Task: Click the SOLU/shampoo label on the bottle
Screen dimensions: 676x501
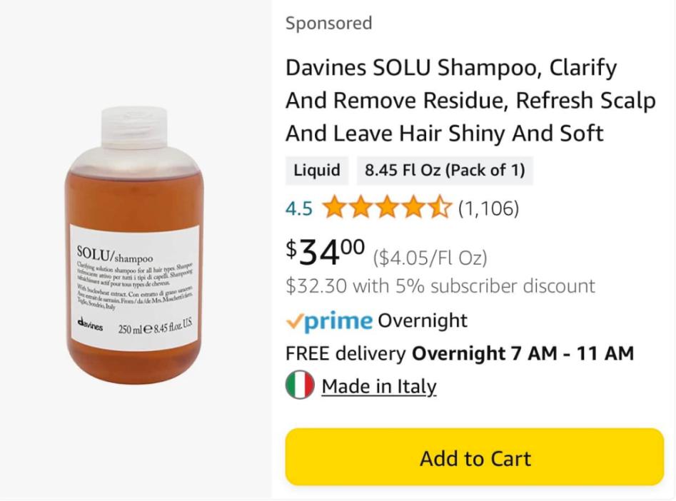Action: coord(114,255)
